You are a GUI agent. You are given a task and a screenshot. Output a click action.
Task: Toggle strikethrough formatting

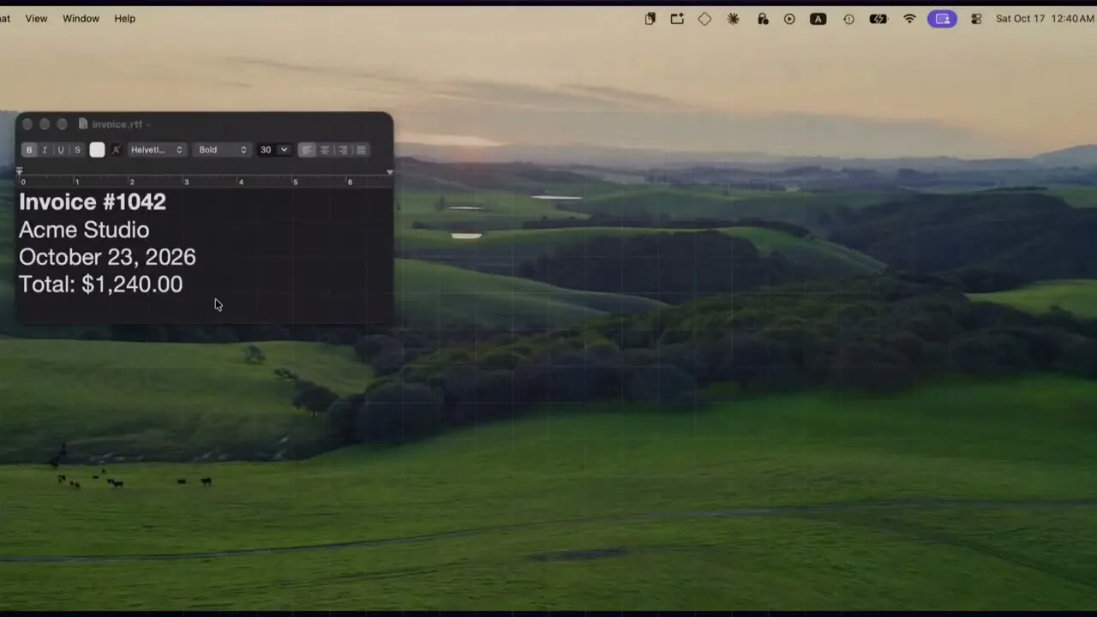click(x=77, y=150)
